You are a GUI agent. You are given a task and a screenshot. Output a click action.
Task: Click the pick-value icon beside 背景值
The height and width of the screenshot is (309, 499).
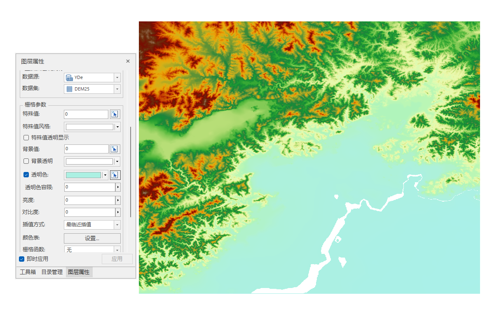pos(115,149)
